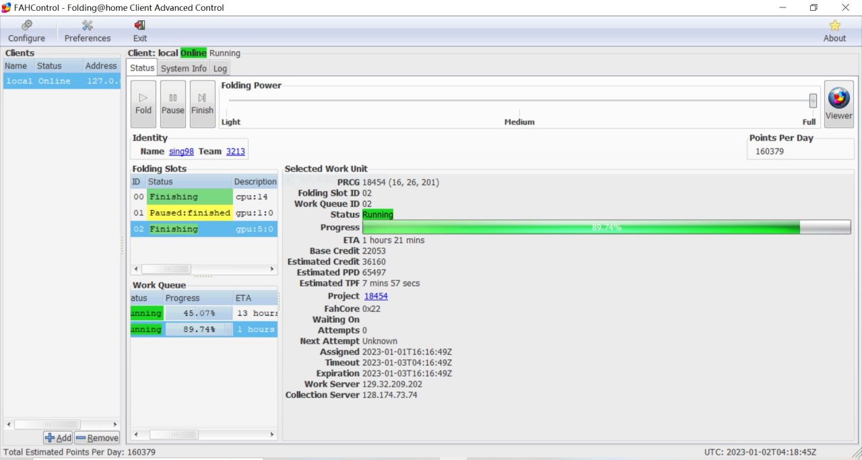The height and width of the screenshot is (460, 862).
Task: Sort clients by Name column header
Action: coord(18,66)
